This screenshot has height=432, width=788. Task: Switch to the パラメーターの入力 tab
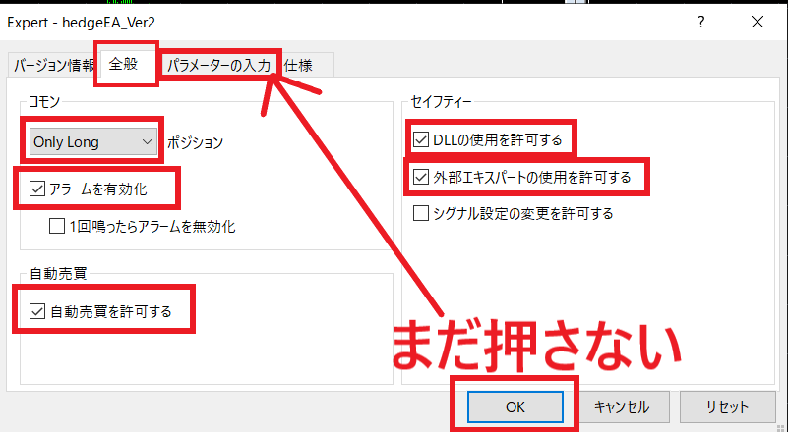pyautogui.click(x=218, y=65)
